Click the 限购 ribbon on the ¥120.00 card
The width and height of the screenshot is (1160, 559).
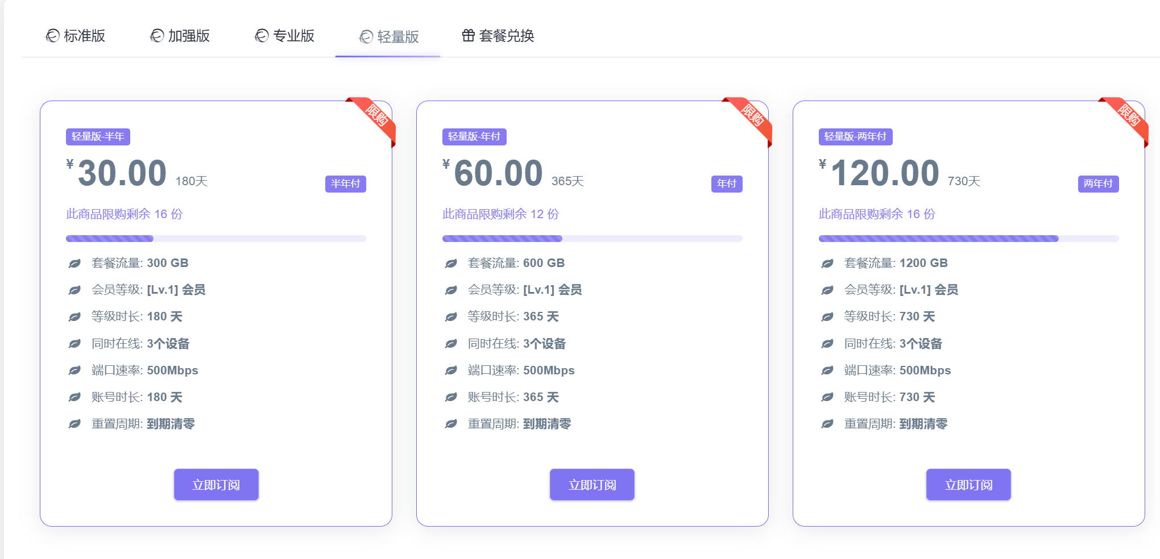(1129, 116)
